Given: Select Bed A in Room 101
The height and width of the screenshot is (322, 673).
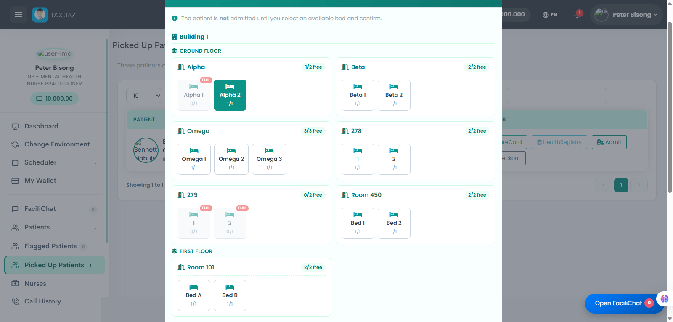Looking at the screenshot, I should 194,295.
